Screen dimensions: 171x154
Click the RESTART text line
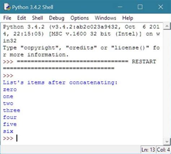[x=144, y=62]
